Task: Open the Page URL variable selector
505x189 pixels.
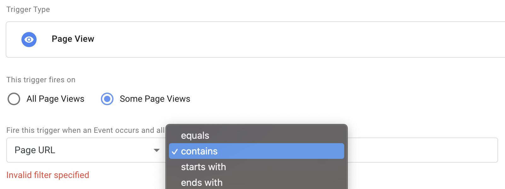Action: 86,150
